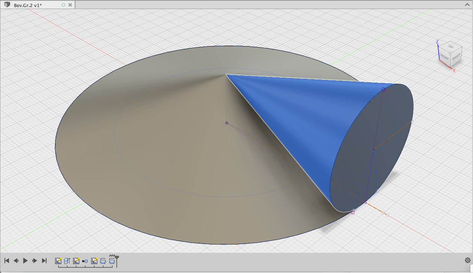
Task: Click the FRONT face of the ViewCube
Action: tap(444, 57)
